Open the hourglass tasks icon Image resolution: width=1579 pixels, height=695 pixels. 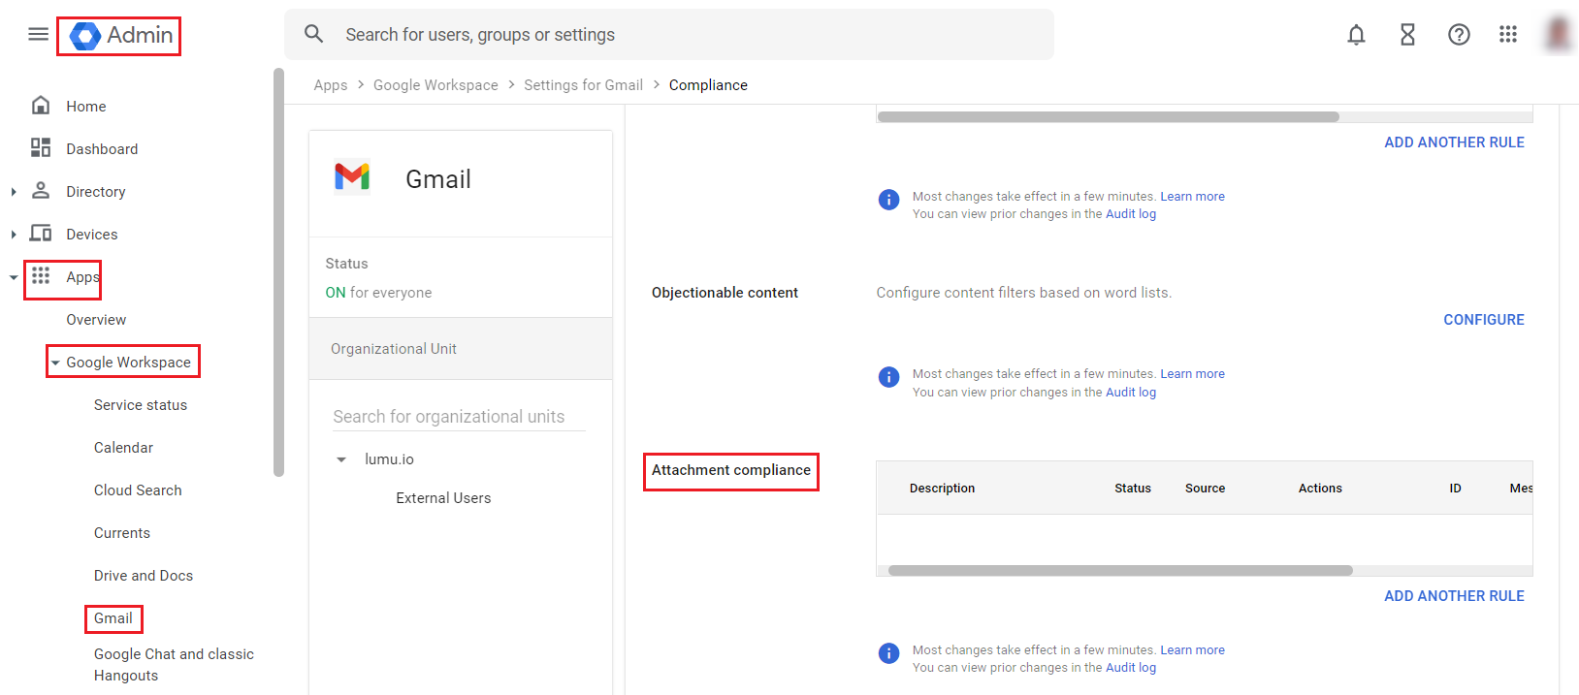(1407, 35)
